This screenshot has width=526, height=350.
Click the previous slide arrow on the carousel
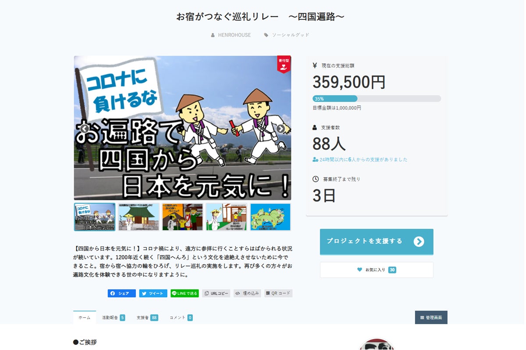coord(85,129)
